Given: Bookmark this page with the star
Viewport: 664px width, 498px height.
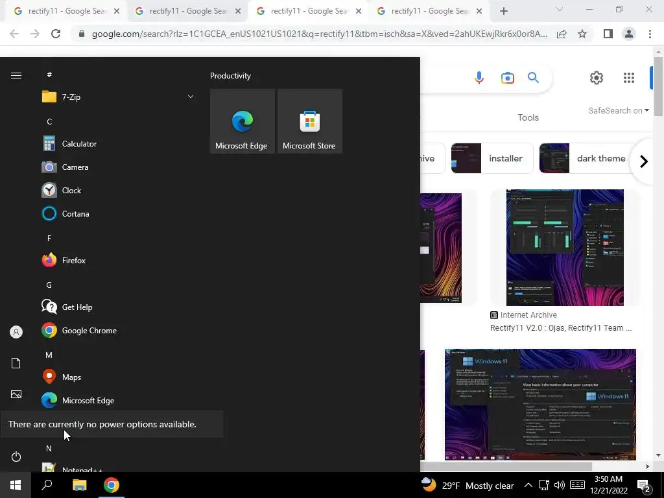Looking at the screenshot, I should pyautogui.click(x=582, y=34).
